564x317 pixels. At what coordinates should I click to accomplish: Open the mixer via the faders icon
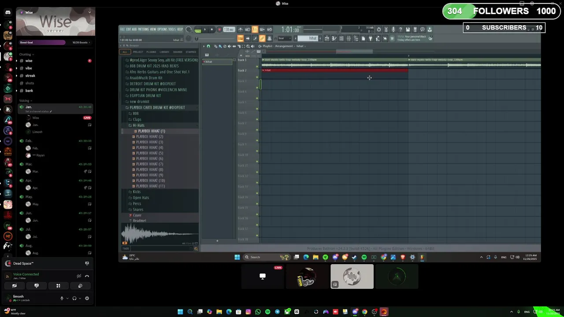point(349,38)
